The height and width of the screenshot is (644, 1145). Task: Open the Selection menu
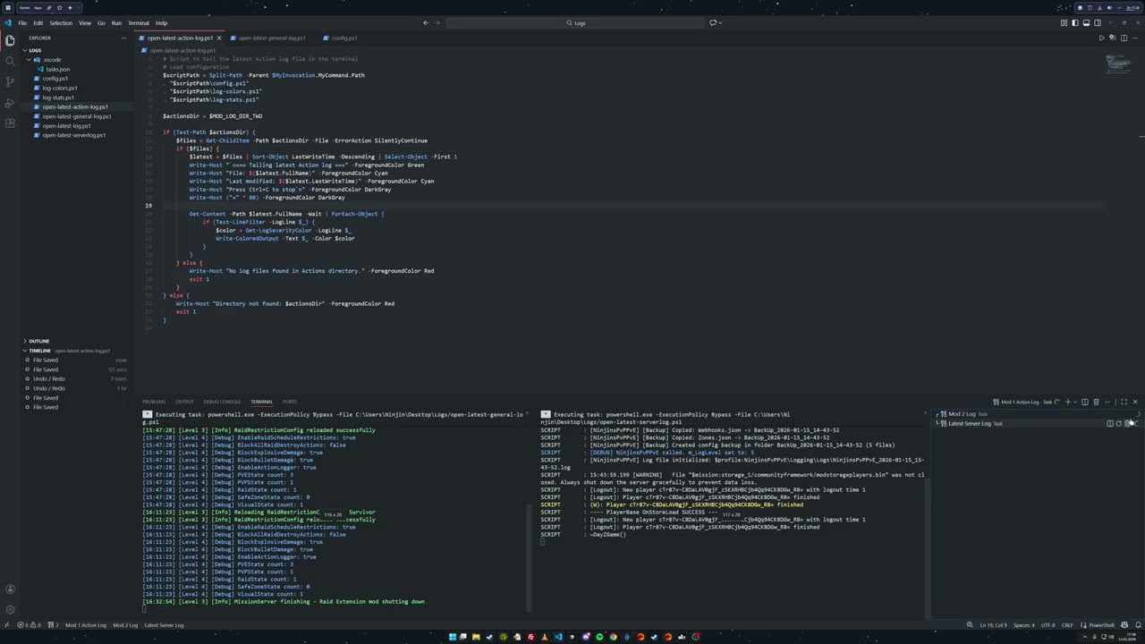click(61, 23)
